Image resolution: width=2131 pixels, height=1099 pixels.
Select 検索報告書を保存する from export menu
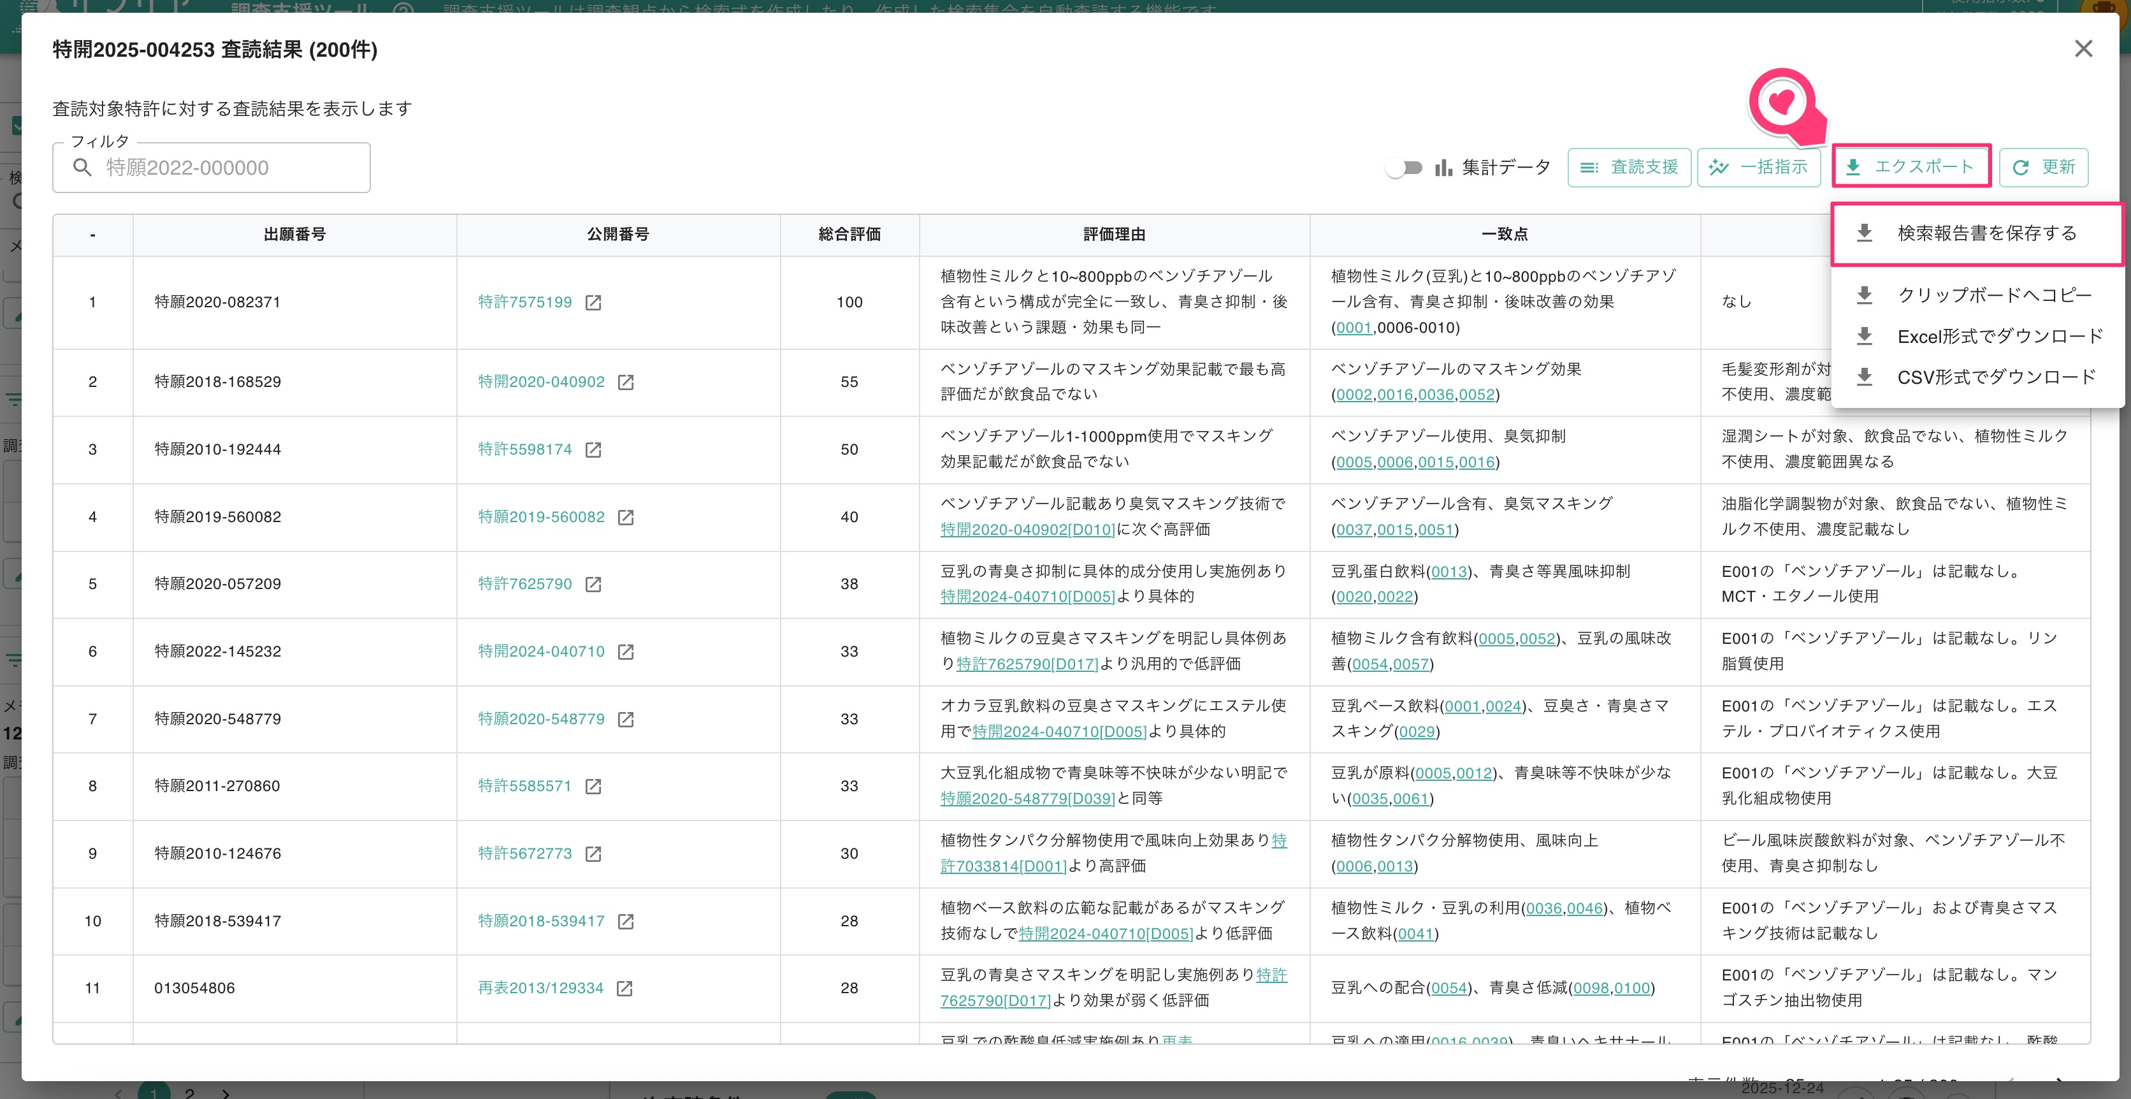click(1977, 233)
